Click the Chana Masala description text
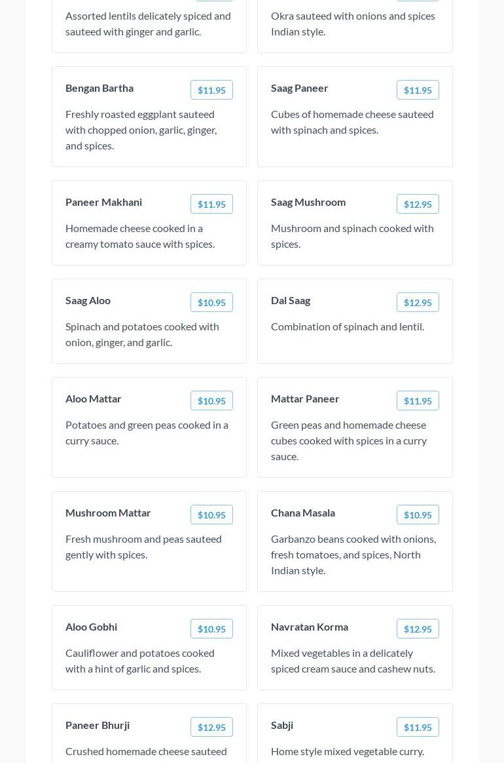 tap(353, 555)
